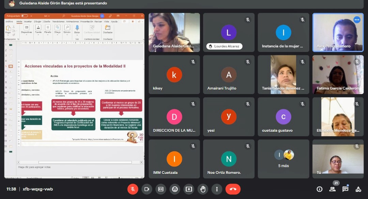Turn on closed captions
Viewport: 368px width, 199px height.
[x=161, y=189]
